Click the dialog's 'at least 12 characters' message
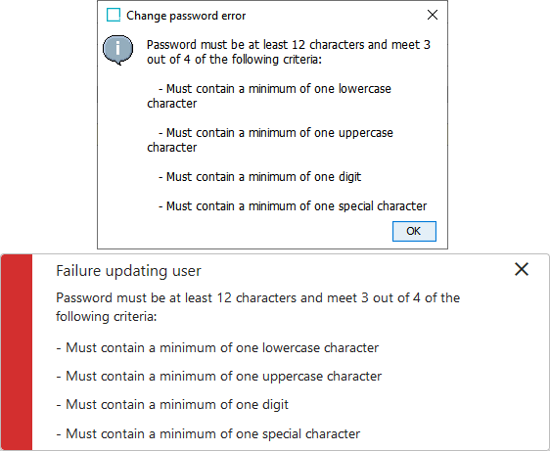The image size is (550, 451). (x=289, y=45)
